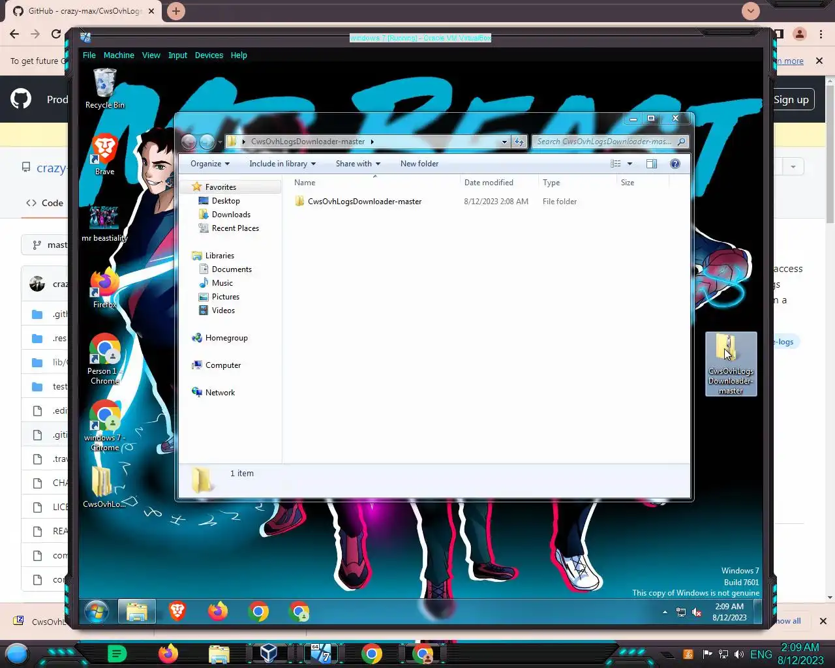
Task: Click the network icon in the VM tray
Action: point(681,612)
